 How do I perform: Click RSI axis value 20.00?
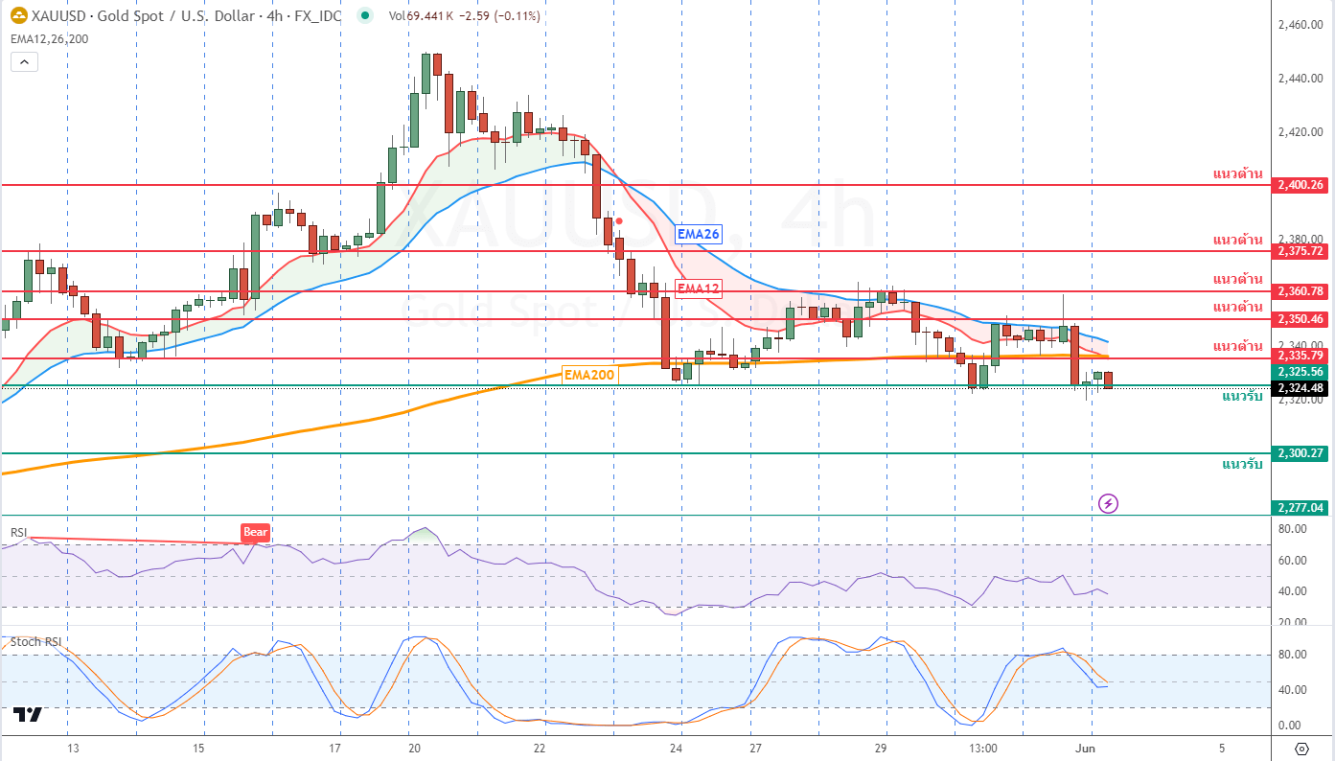click(x=1292, y=622)
